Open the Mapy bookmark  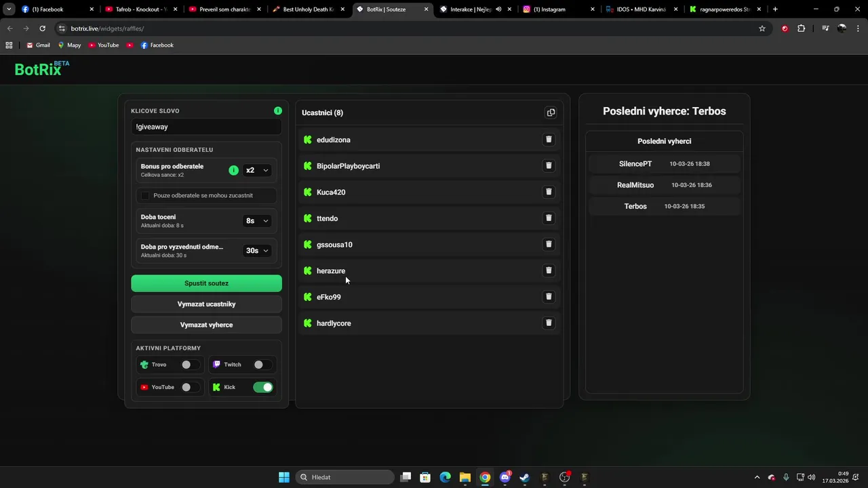pos(69,45)
